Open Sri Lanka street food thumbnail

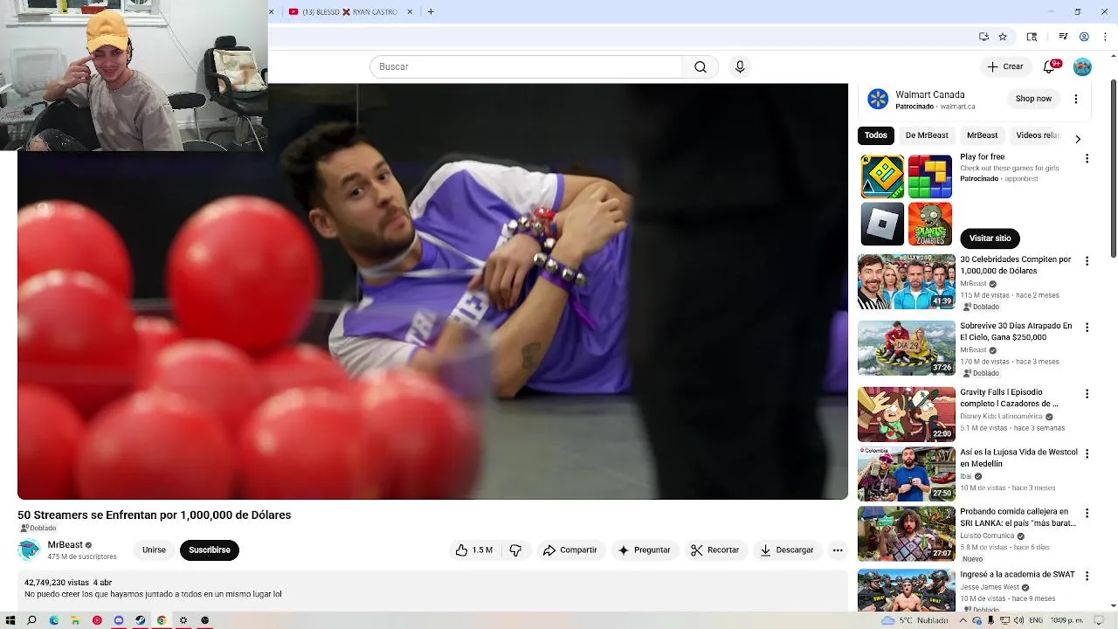(x=907, y=534)
